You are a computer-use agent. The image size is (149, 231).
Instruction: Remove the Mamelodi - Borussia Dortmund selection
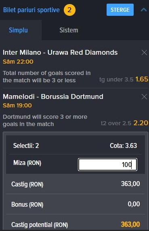coord(144,97)
